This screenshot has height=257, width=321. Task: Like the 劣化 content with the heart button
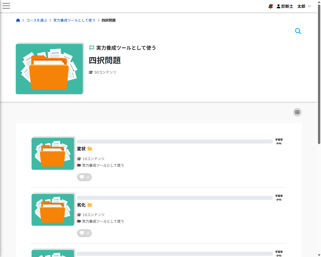coord(84,233)
